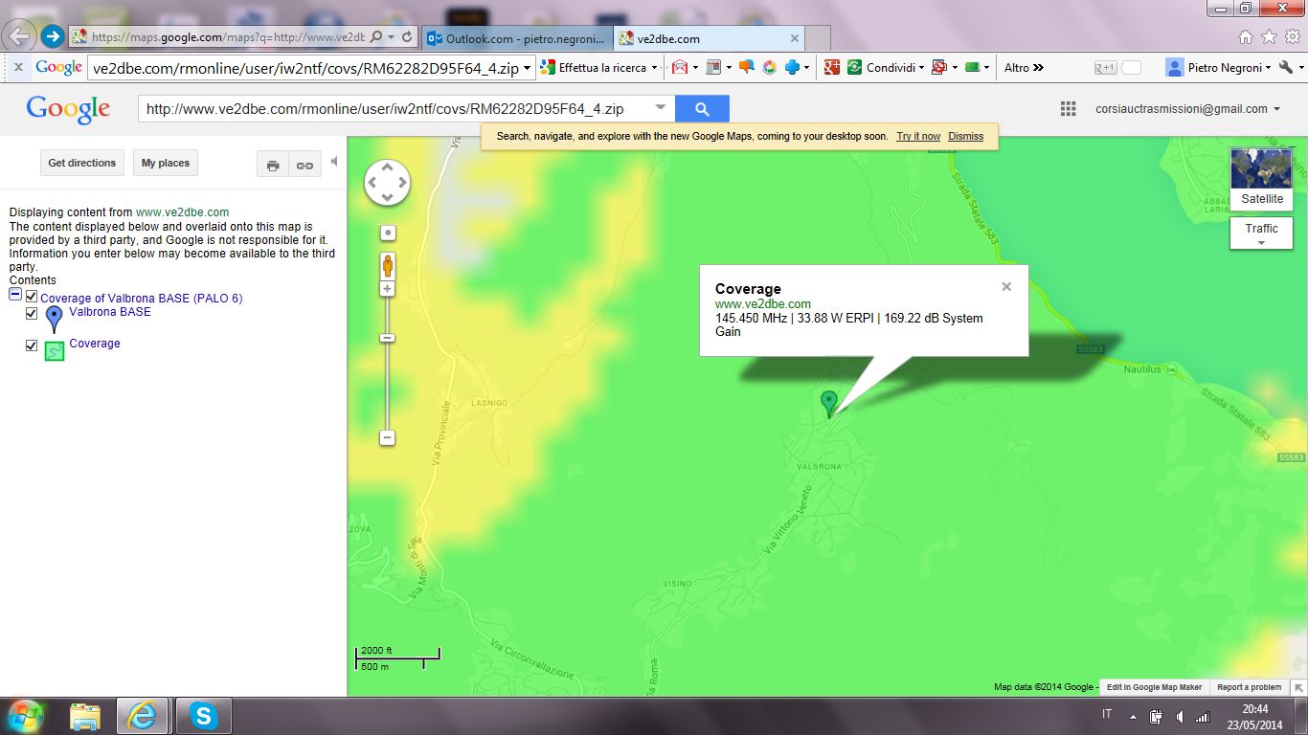Screen dimensions: 1308x735
Task: Click the Get directions button
Action: click(82, 163)
